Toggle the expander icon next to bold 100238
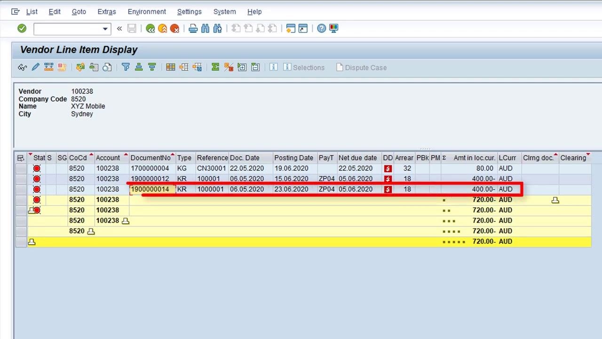 pyautogui.click(x=125, y=221)
